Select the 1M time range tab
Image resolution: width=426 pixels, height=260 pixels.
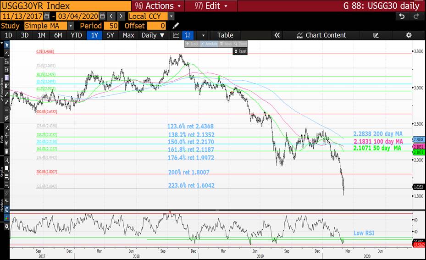tap(41, 35)
